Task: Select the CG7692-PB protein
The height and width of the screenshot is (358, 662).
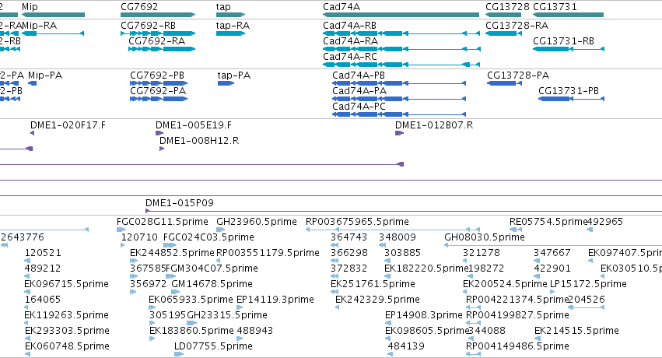Action: [159, 83]
